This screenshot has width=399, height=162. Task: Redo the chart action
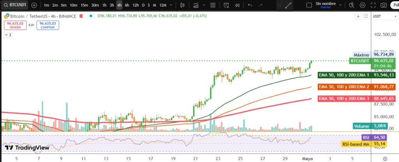click(260, 5)
